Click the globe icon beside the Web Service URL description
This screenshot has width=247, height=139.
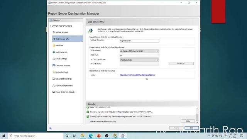pyautogui.click(x=90, y=31)
